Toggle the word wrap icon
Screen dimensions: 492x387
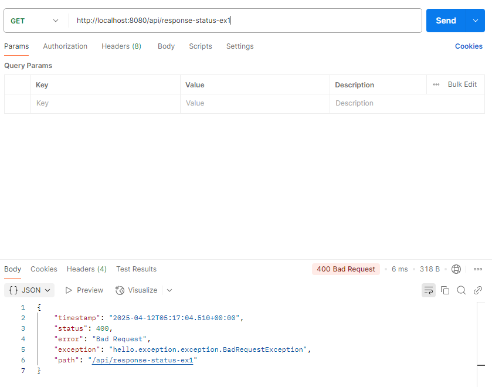point(428,290)
